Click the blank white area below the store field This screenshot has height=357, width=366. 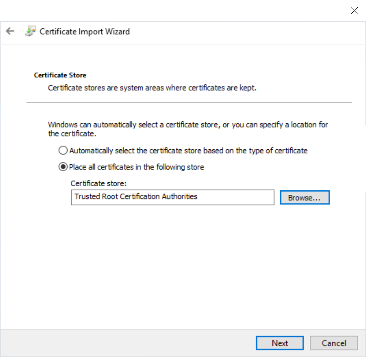click(x=183, y=264)
